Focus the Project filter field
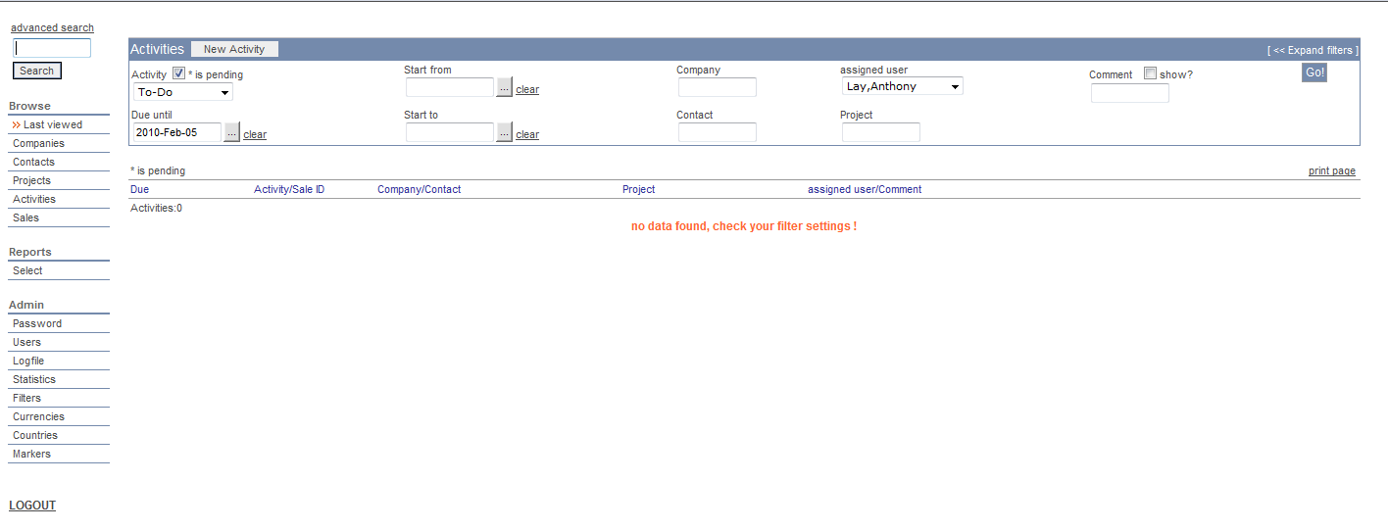This screenshot has height=531, width=1388. 881,132
